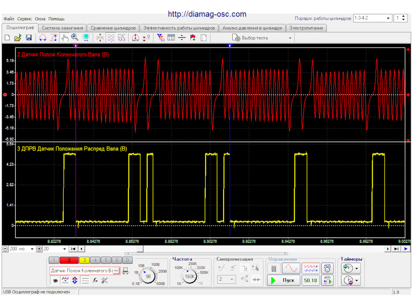Click the zero level set icon

pyautogui.click(x=146, y=38)
